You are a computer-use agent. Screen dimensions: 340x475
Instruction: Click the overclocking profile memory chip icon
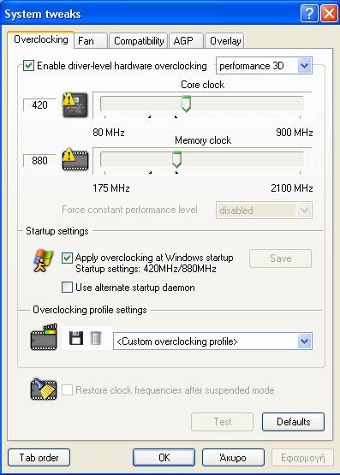coord(44,337)
